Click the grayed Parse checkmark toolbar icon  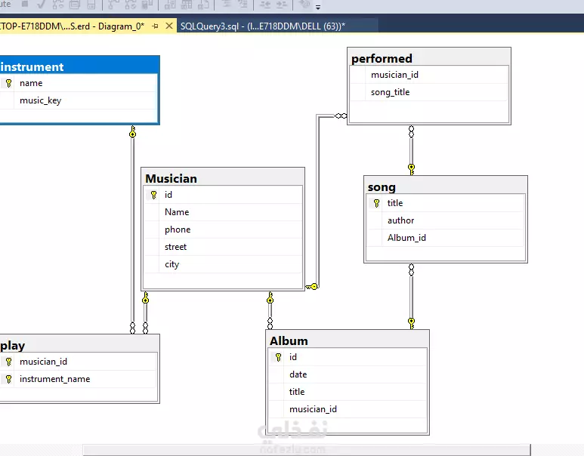[x=41, y=5]
